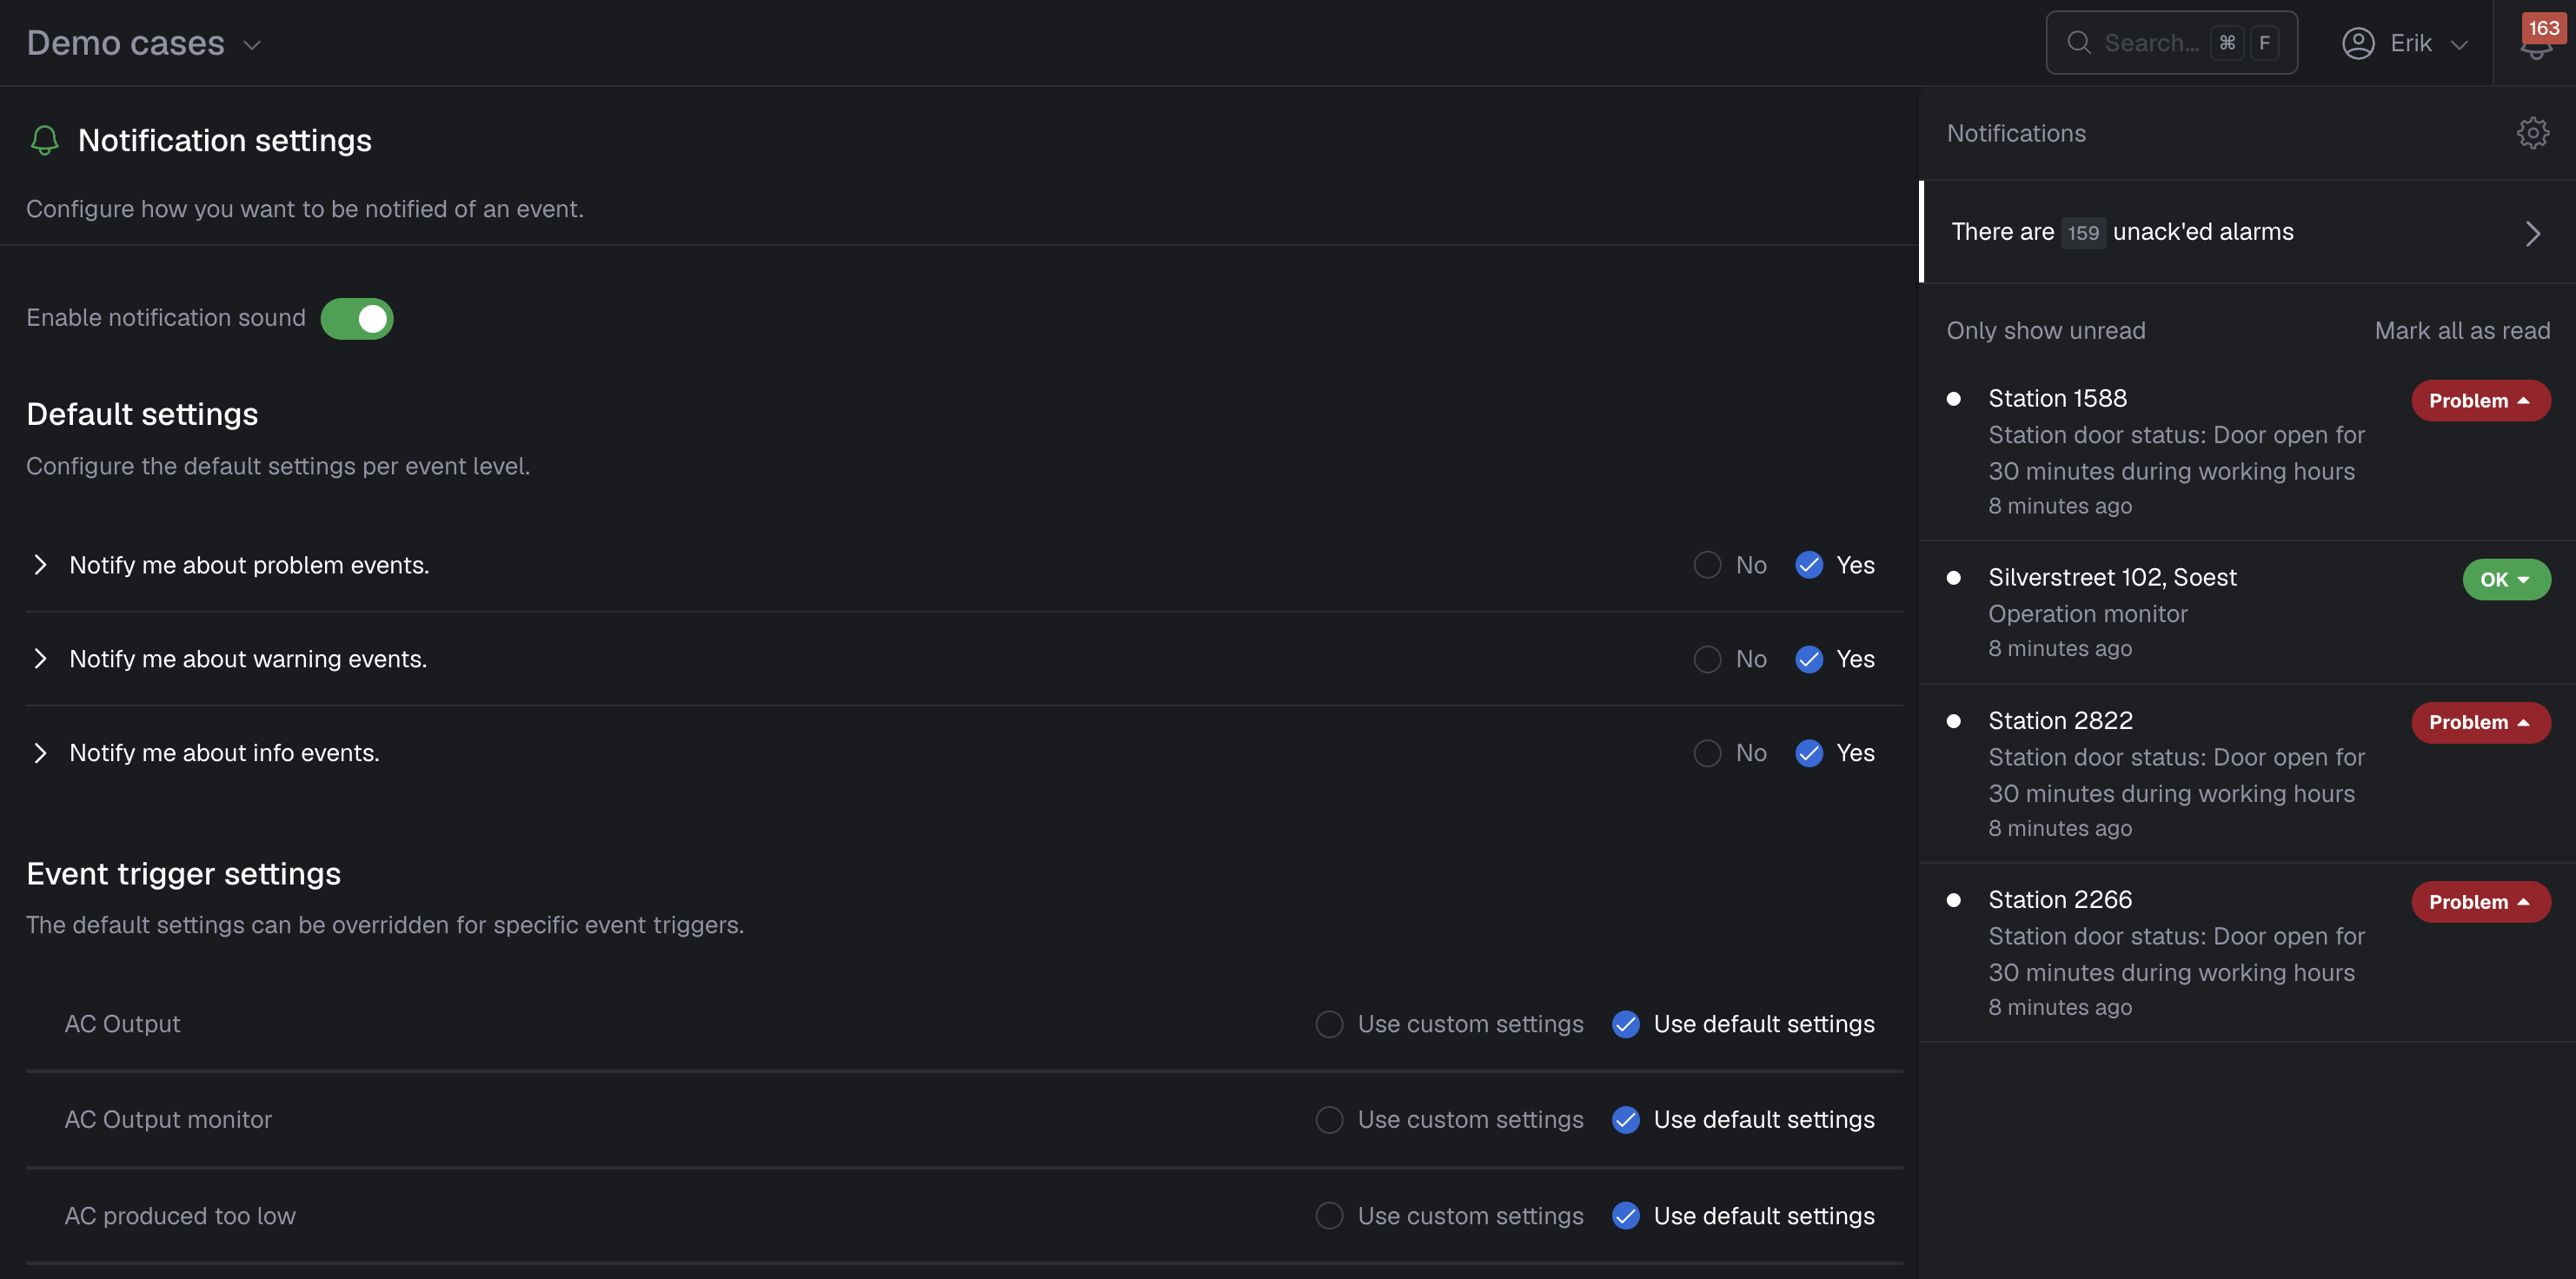Open the Erik user menu chevron

click(x=2459, y=44)
